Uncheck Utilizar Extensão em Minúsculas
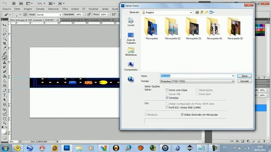This screenshot has height=152, width=271. point(182,114)
